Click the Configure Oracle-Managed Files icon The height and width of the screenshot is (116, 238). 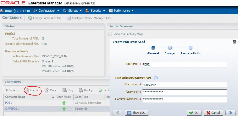(69, 18)
